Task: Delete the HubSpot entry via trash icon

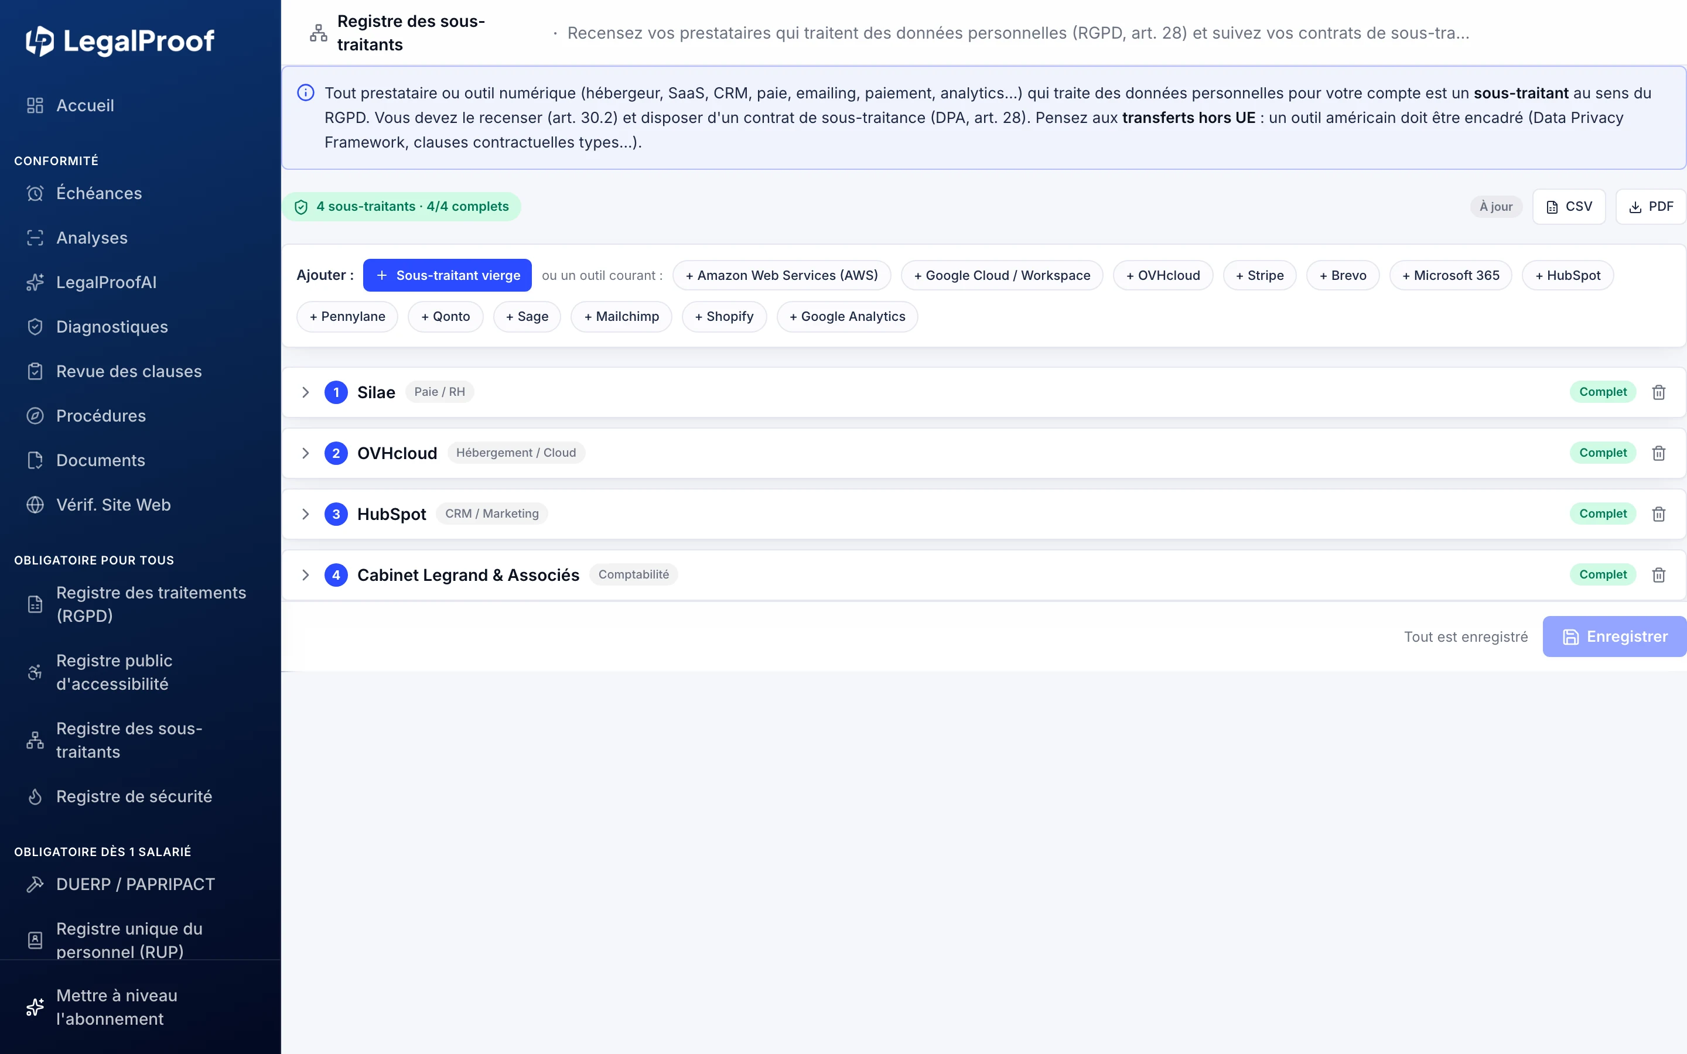Action: click(x=1659, y=514)
